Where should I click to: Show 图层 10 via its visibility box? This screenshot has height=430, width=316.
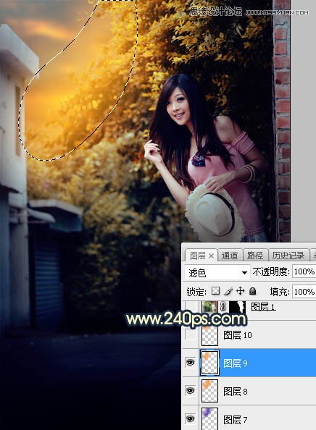[191, 334]
